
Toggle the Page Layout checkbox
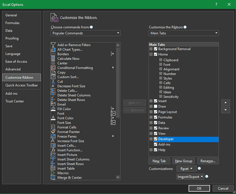coord(155,112)
